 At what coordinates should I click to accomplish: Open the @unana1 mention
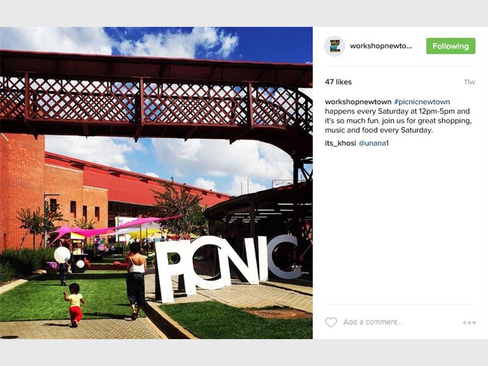pyautogui.click(x=373, y=143)
